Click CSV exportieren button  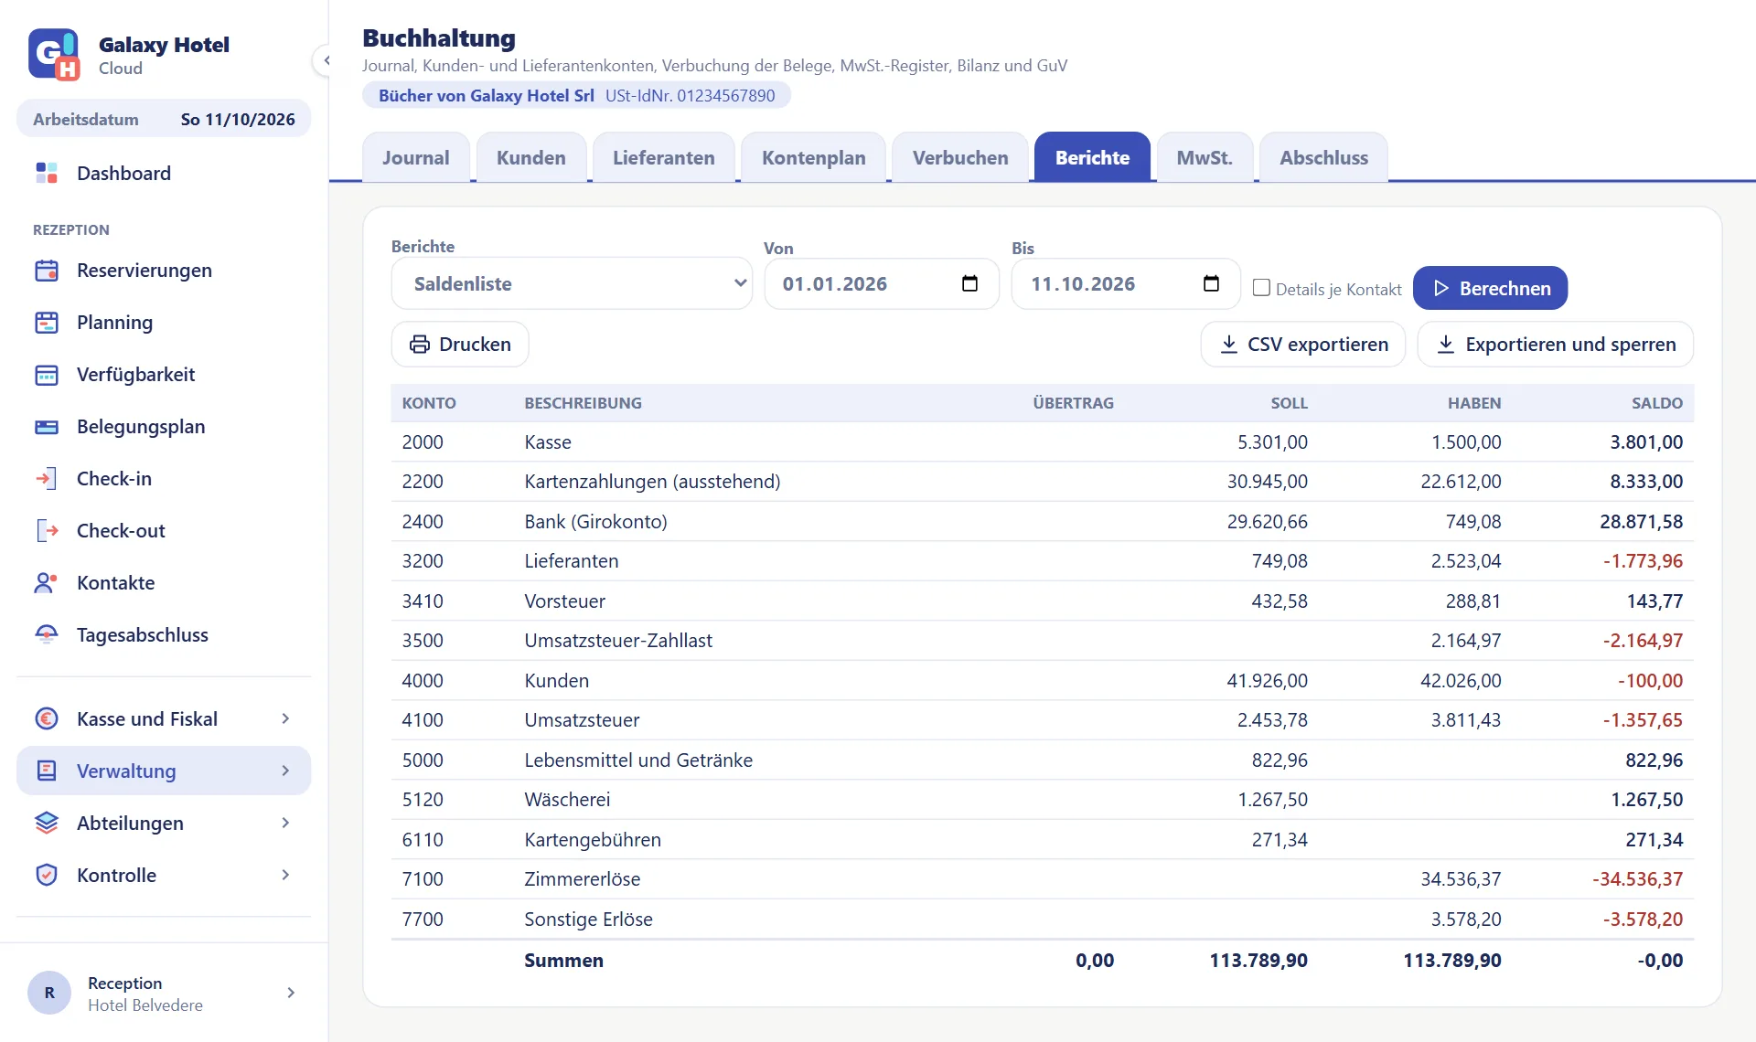pyautogui.click(x=1303, y=344)
